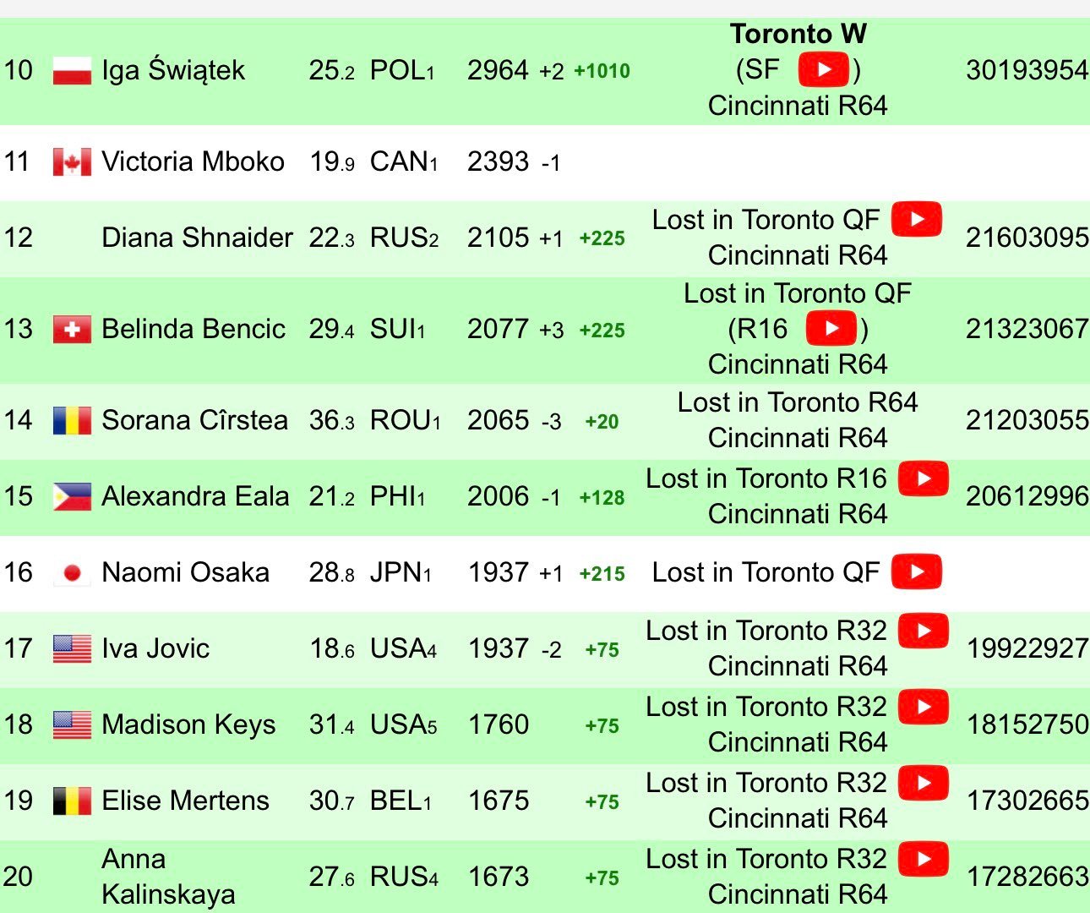Open the YouTube icon in Anna Kalinskaya's row
The width and height of the screenshot is (1090, 913).
(923, 859)
